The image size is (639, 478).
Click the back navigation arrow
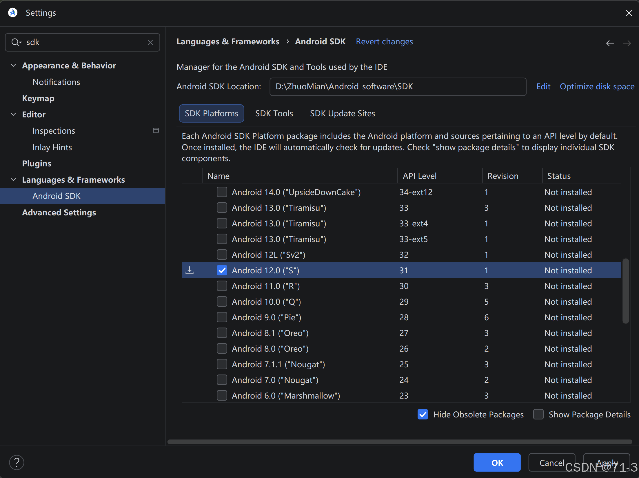click(x=610, y=43)
